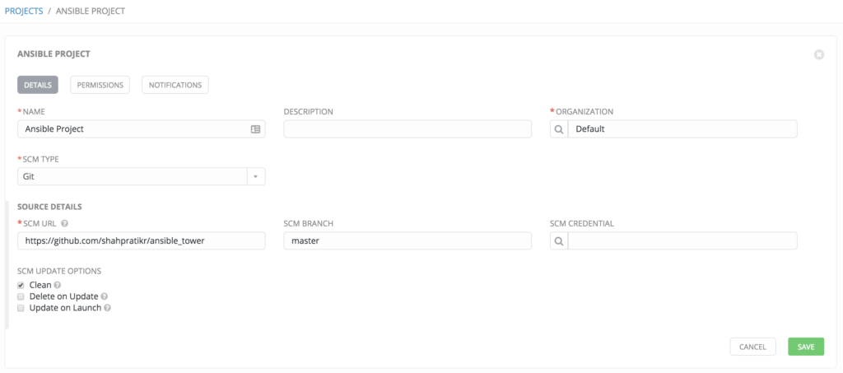Show help for Delete on Update
This screenshot has width=843, height=373.
click(105, 296)
